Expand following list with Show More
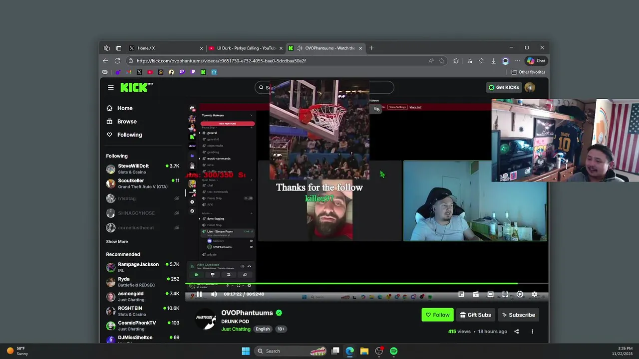The width and height of the screenshot is (639, 359). pyautogui.click(x=117, y=241)
